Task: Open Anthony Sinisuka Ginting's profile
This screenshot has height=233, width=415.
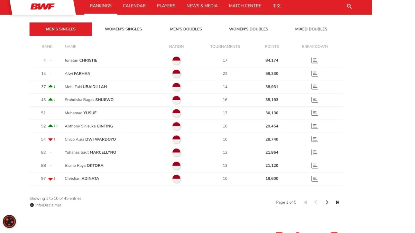Action: tap(89, 126)
